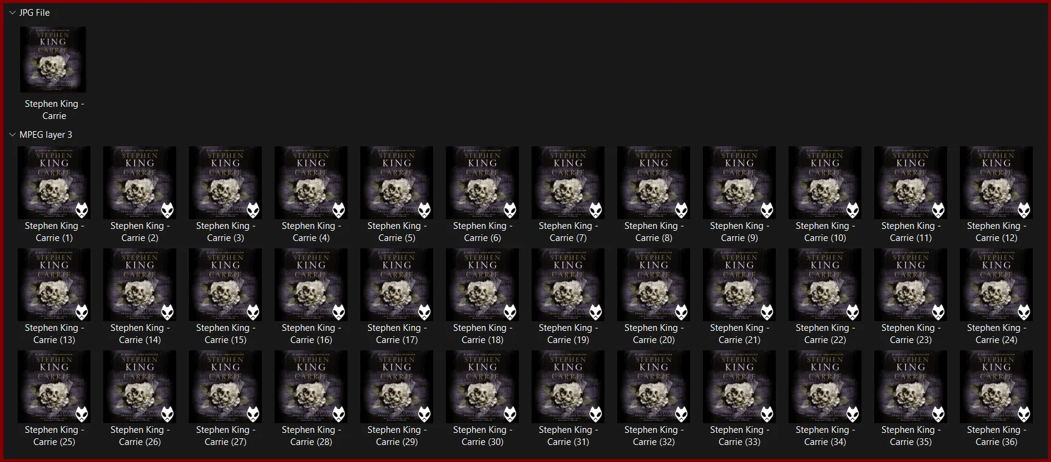The width and height of the screenshot is (1051, 462).
Task: Click the 'Stephen King - Carrie (28)' file name
Action: pyautogui.click(x=311, y=436)
